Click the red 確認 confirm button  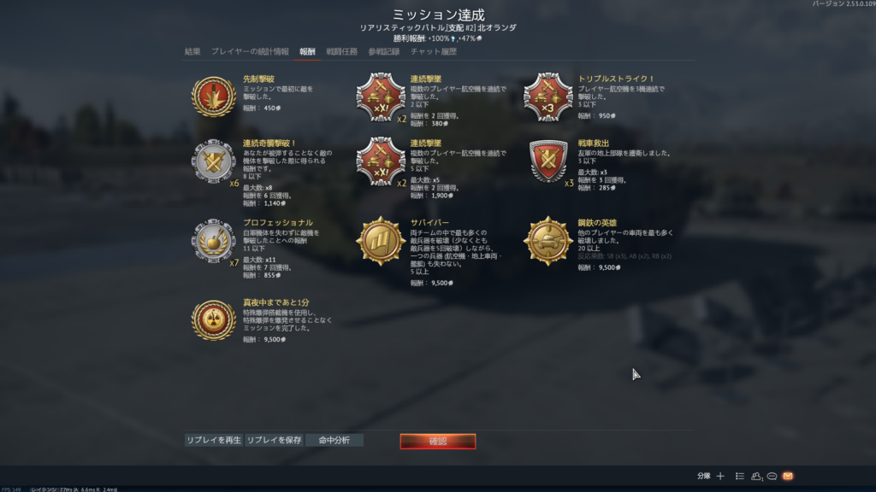coord(438,442)
